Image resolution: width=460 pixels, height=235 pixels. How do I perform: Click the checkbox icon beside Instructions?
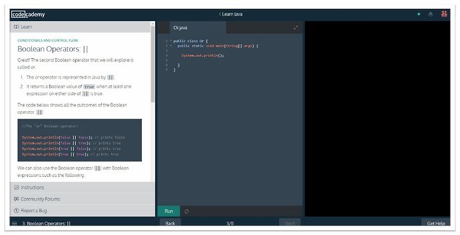17,188
